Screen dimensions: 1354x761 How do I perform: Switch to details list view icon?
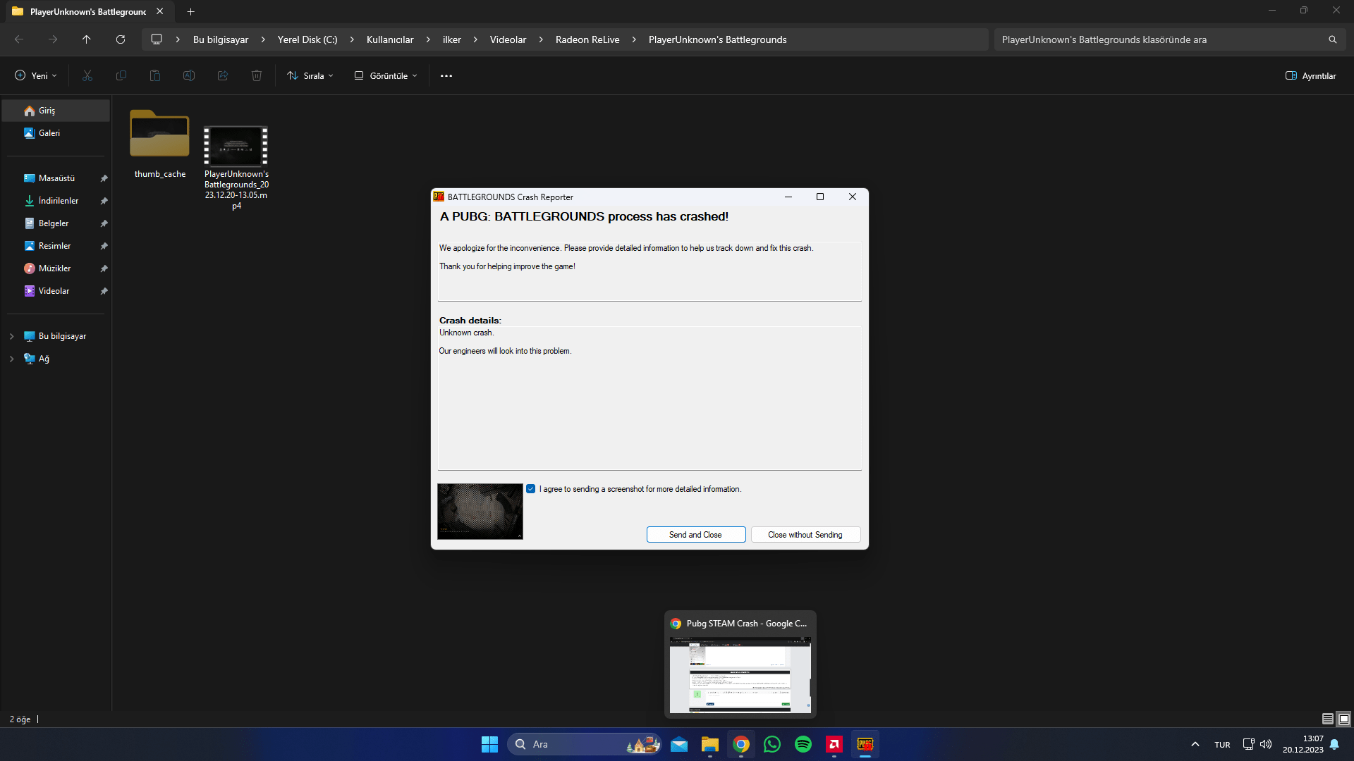1328,719
